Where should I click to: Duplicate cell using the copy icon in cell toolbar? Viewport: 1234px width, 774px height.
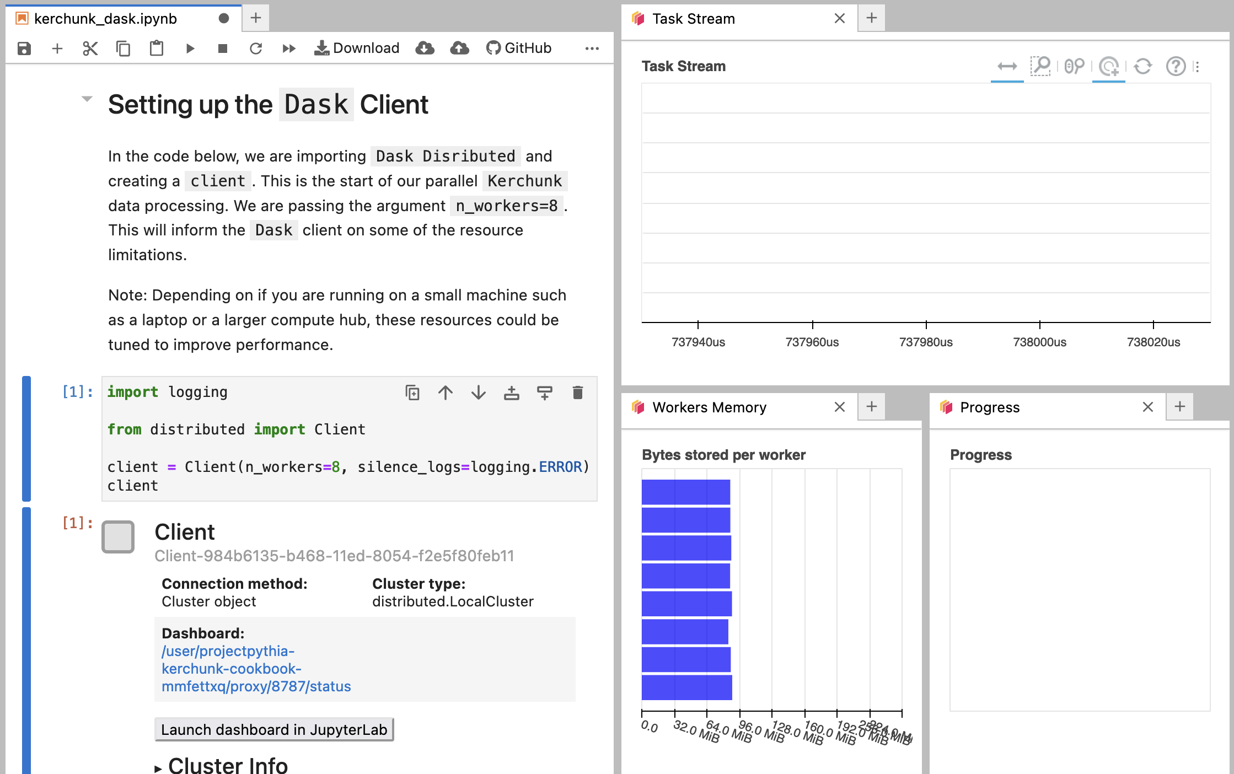[412, 393]
